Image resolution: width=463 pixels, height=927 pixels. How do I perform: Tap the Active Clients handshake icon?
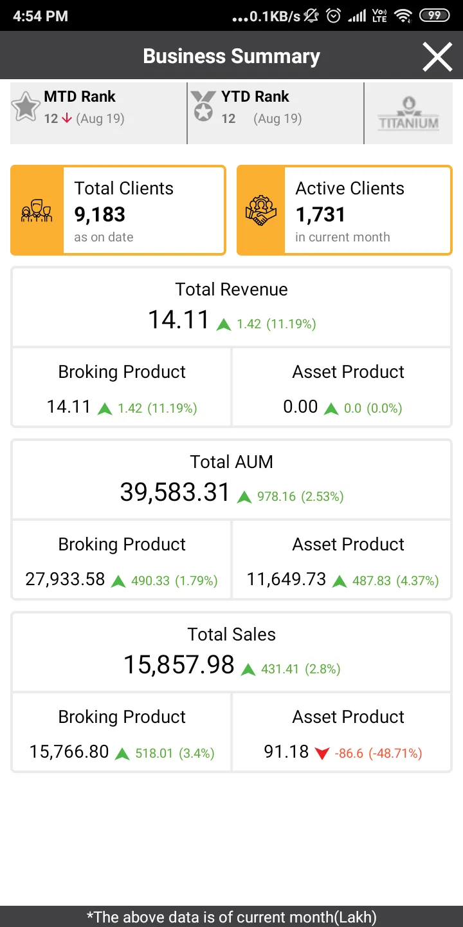coord(261,211)
